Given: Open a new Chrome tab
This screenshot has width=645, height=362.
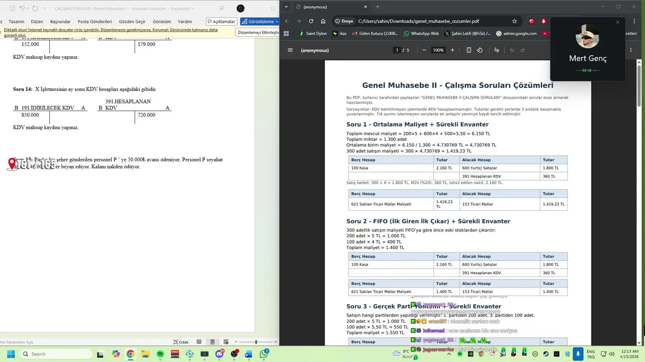Looking at the screenshot, I should (377, 7).
